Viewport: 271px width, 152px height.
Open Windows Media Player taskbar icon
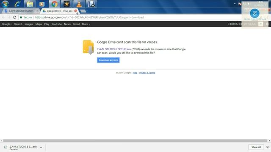[x=42, y=4]
